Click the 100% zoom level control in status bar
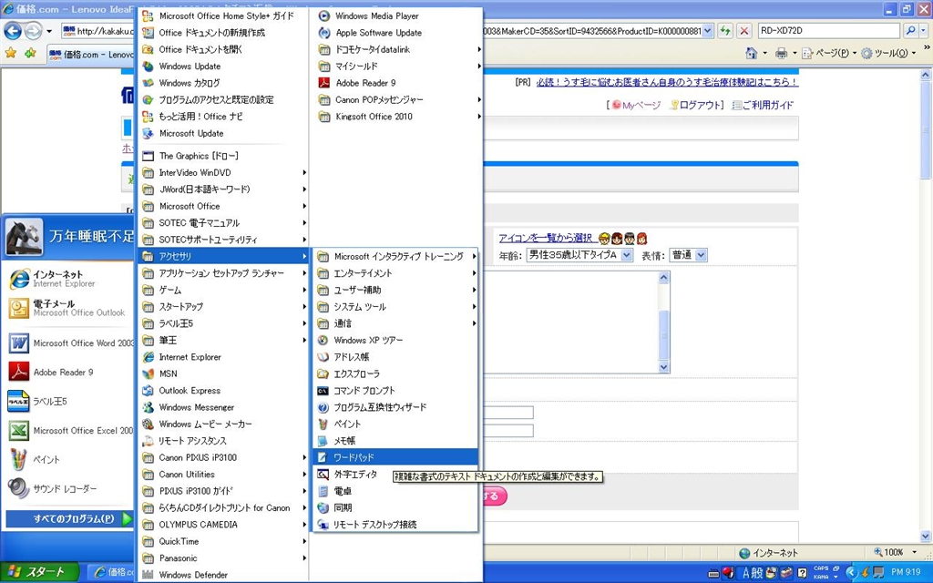The height and width of the screenshot is (583, 933). (895, 552)
